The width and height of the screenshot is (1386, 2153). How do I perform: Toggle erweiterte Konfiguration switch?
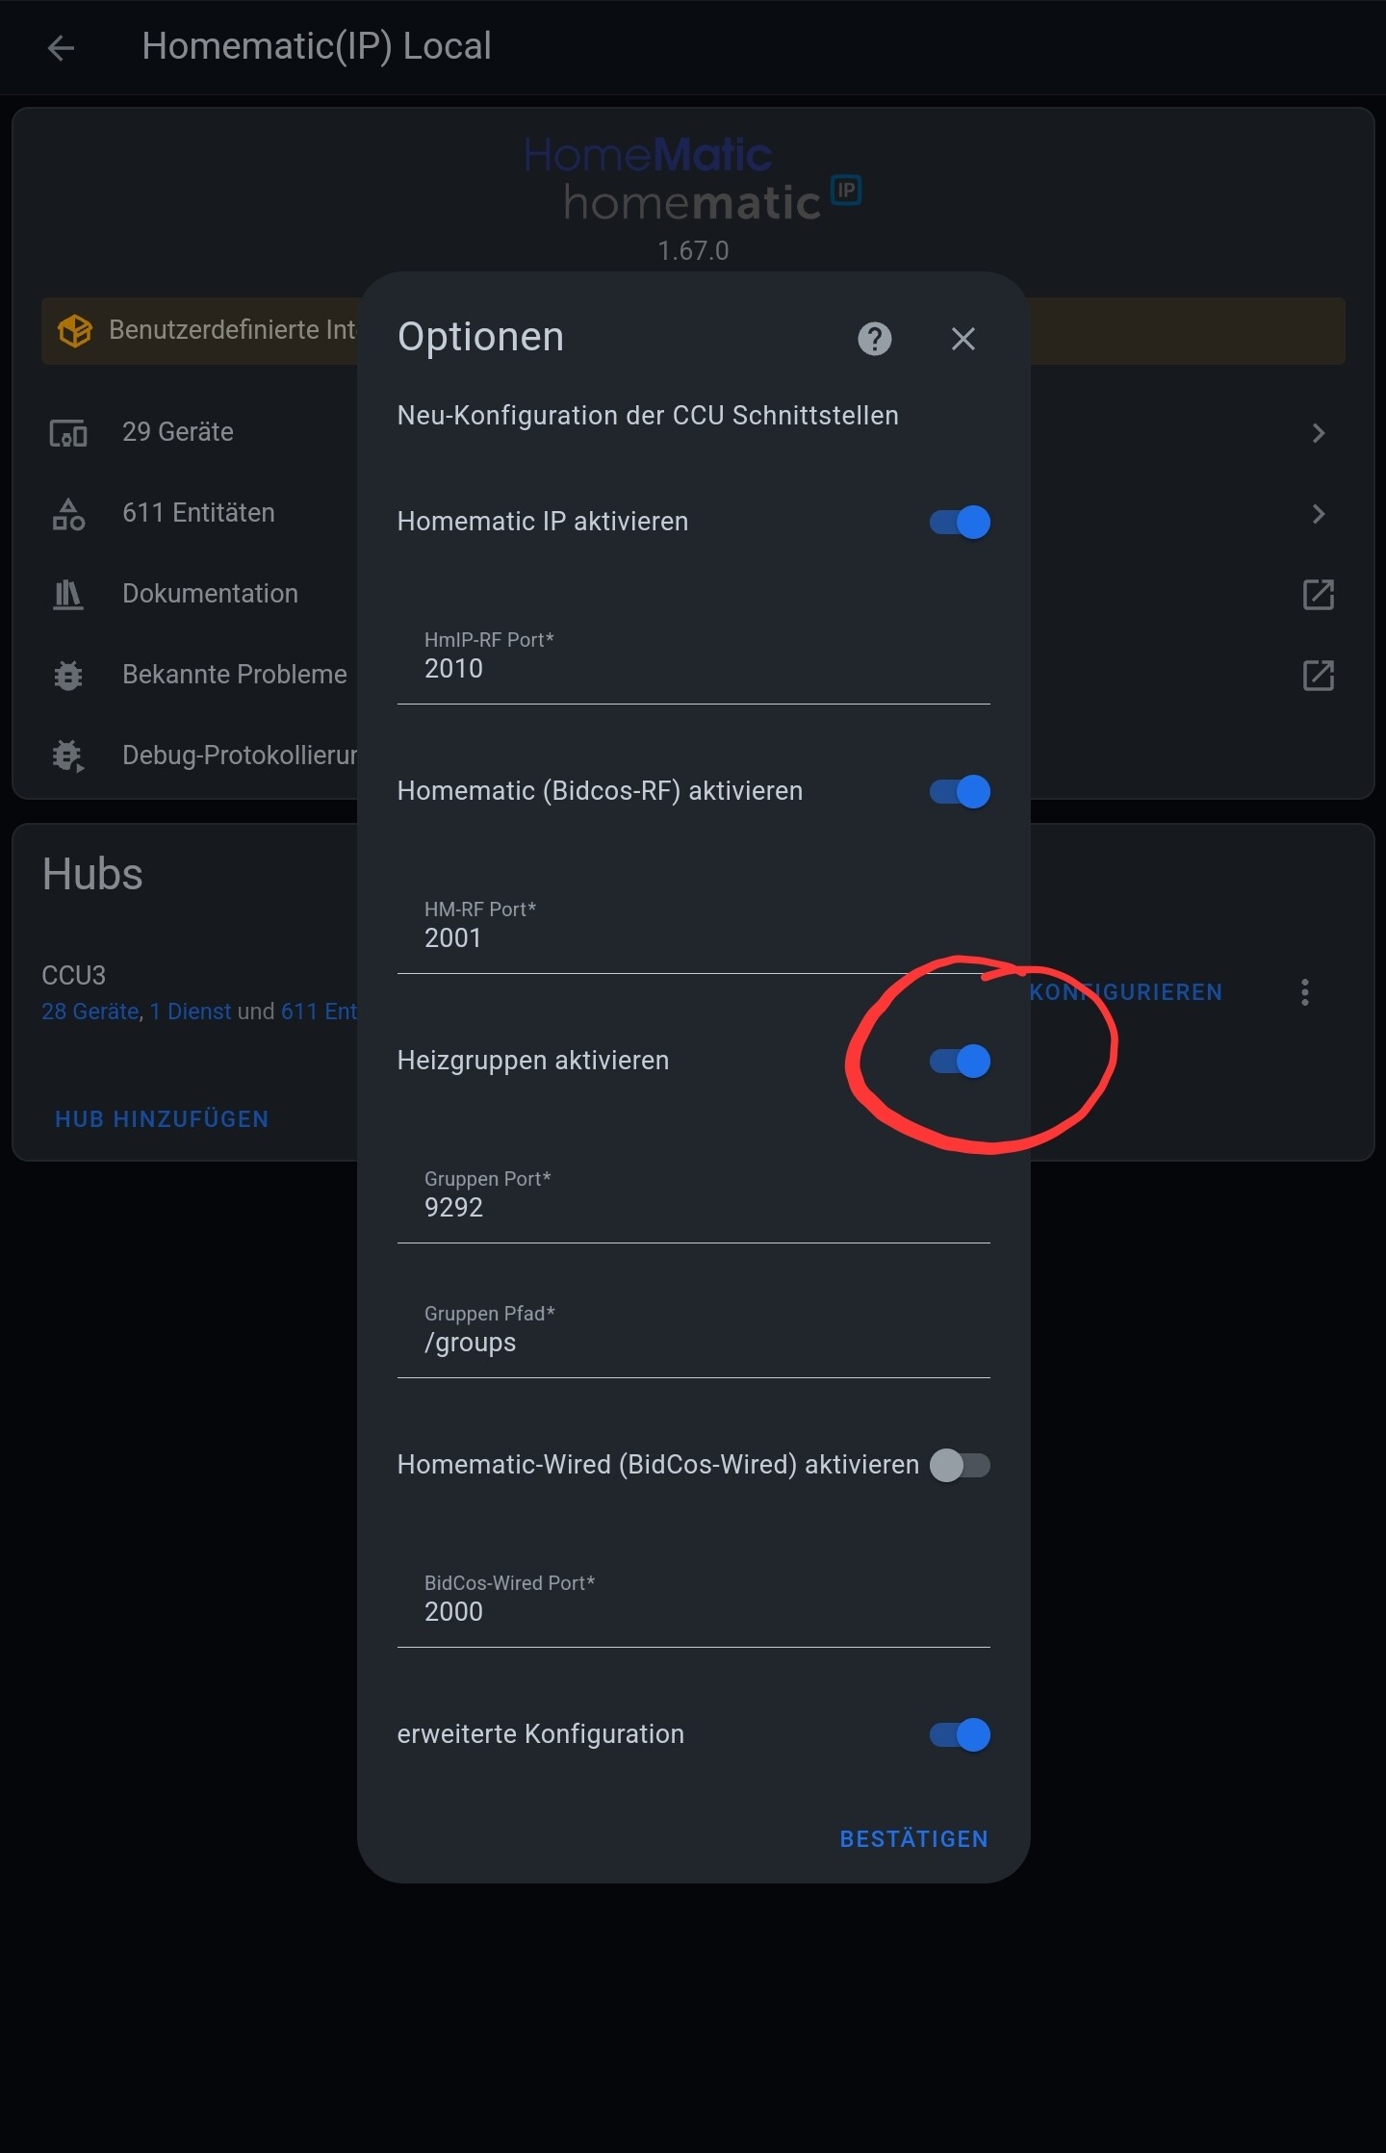(960, 1734)
